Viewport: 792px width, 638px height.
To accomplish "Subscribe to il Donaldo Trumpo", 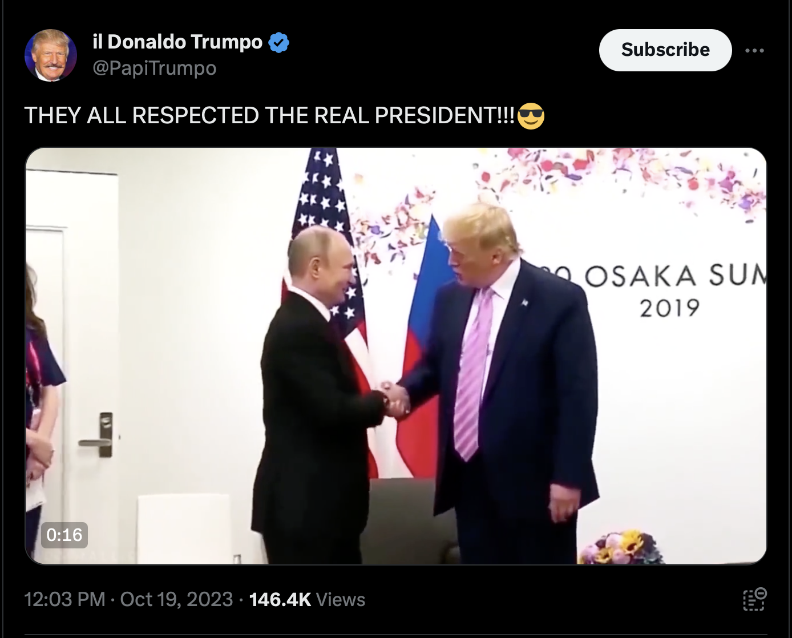I will pos(665,50).
